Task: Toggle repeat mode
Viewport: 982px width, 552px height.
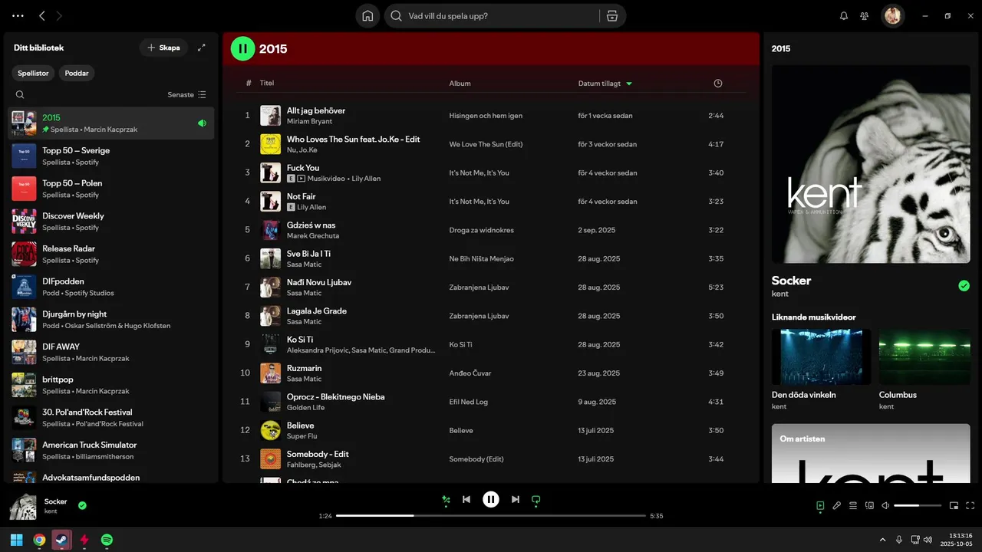Action: [x=536, y=499]
